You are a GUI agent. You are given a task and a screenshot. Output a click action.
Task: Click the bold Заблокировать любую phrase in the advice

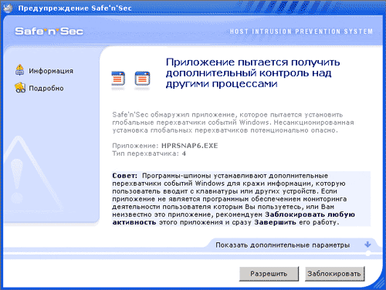coord(310,214)
